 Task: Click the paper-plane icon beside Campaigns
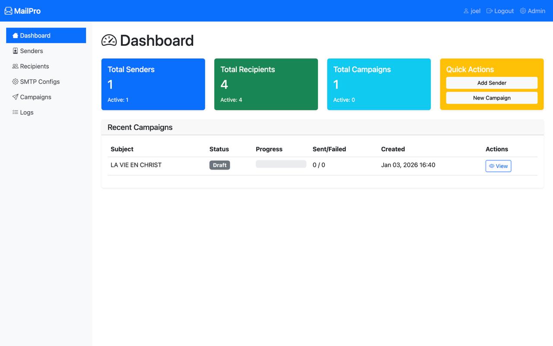[x=15, y=97]
